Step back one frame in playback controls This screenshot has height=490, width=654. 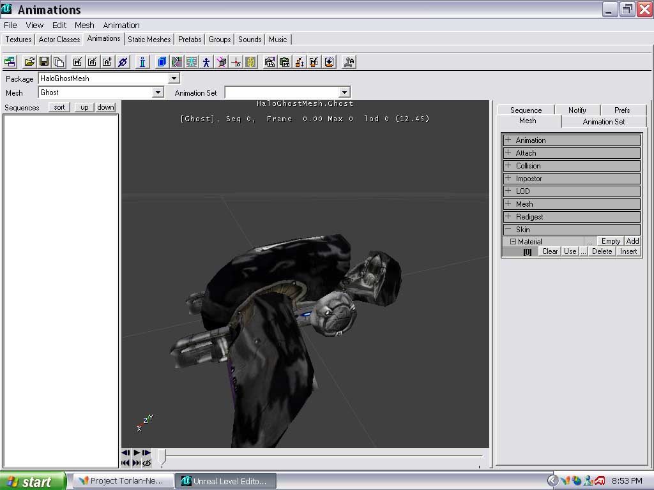[x=126, y=452]
